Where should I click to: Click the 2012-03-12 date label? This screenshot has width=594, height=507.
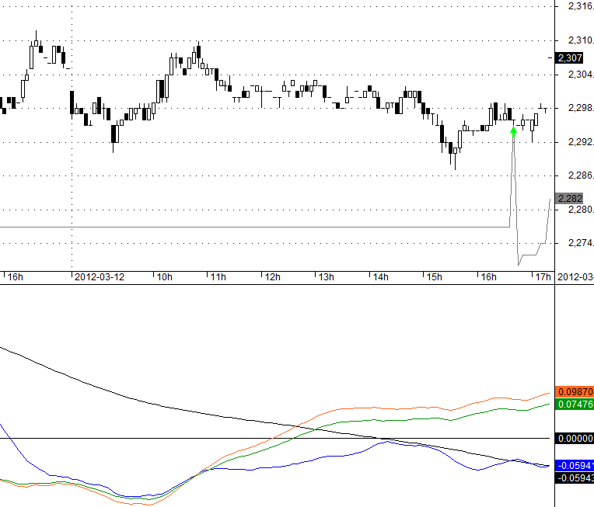point(100,277)
